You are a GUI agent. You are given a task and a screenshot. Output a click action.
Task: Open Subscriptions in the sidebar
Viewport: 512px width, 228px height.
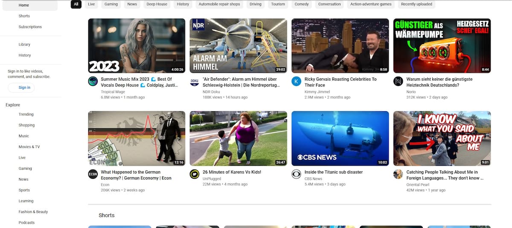pyautogui.click(x=30, y=27)
